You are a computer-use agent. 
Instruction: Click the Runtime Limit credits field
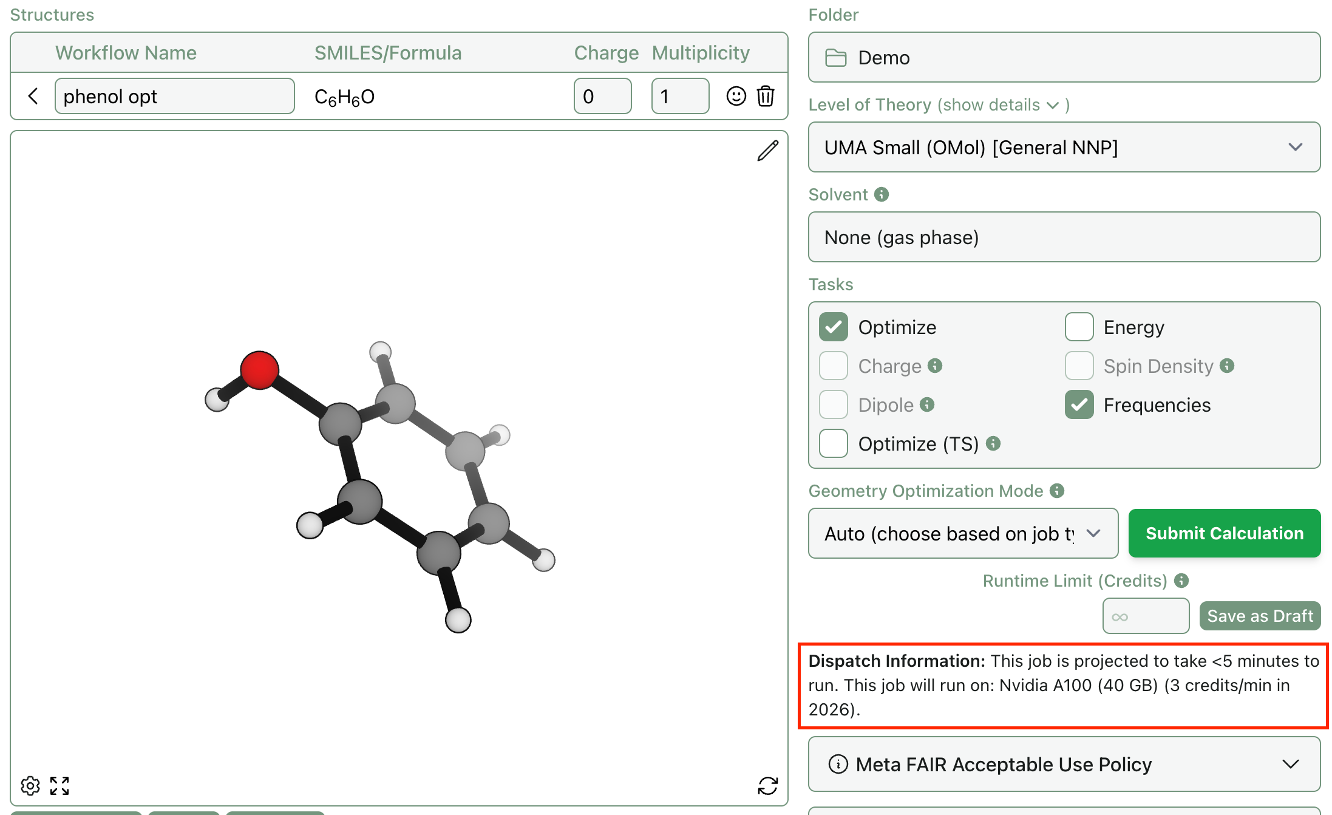pos(1145,616)
